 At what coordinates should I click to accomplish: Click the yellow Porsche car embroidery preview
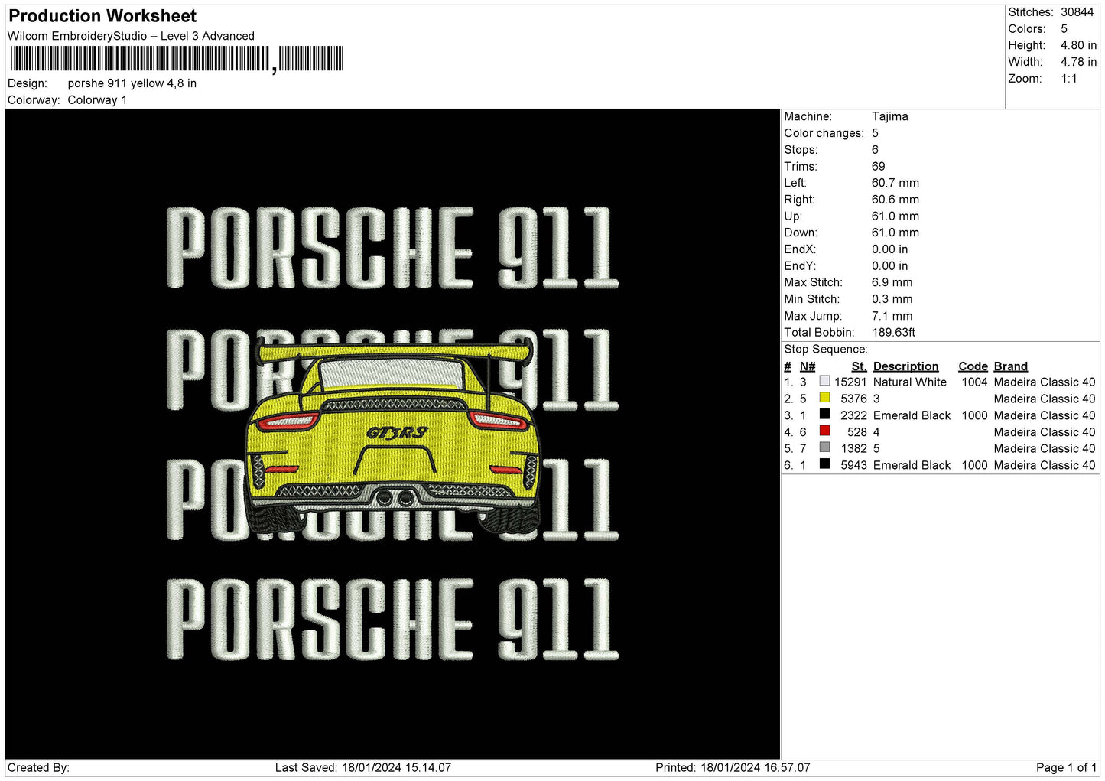click(393, 435)
